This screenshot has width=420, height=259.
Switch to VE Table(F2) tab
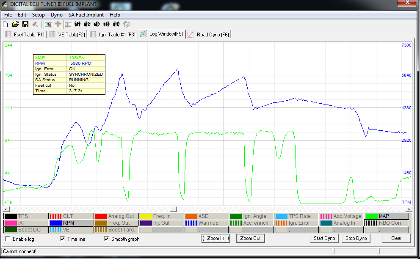68,35
